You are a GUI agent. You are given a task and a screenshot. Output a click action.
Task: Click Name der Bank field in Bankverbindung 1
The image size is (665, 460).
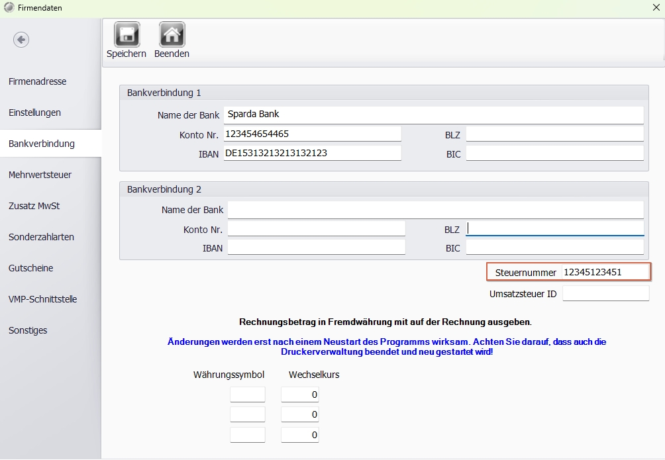point(433,115)
